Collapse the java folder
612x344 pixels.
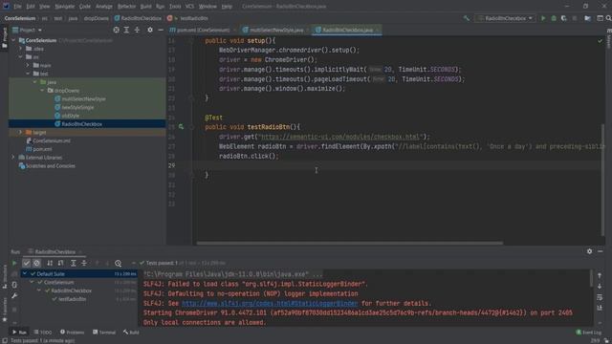(34, 82)
